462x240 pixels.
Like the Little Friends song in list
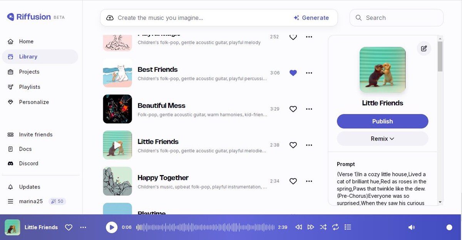pos(293,145)
